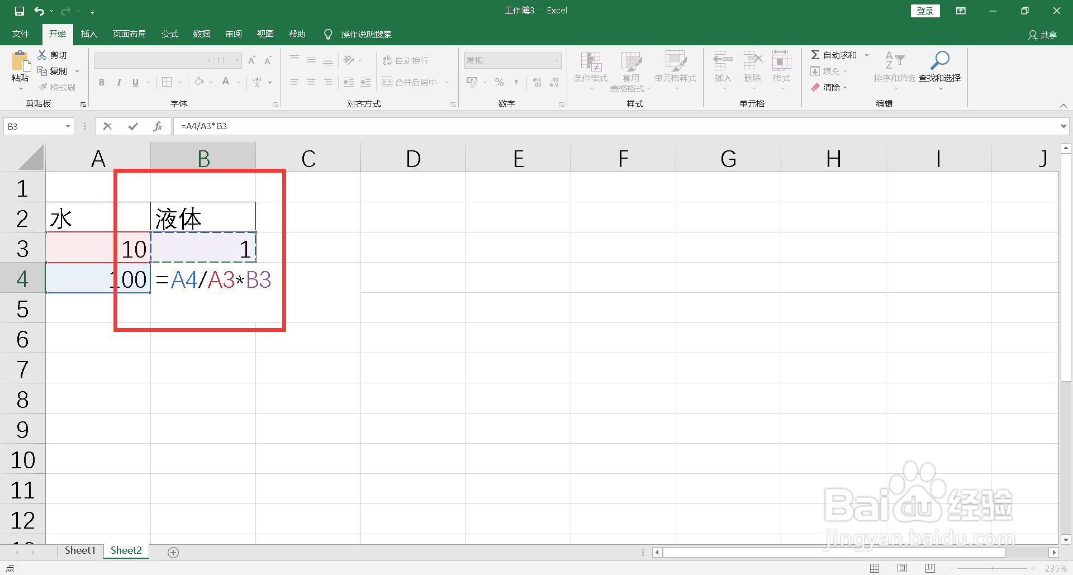Add a new sheet with plus icon

(x=173, y=552)
